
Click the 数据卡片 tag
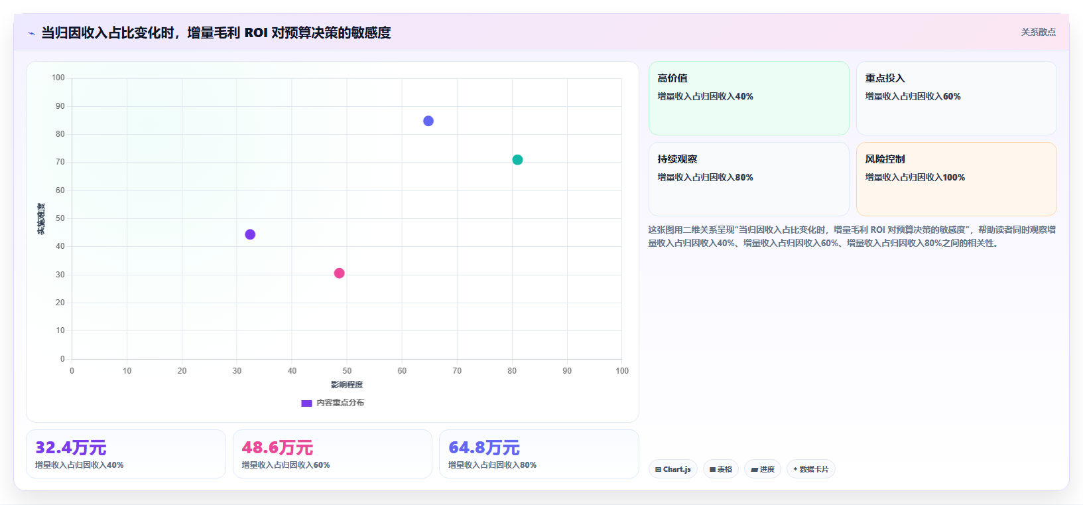[x=811, y=469]
